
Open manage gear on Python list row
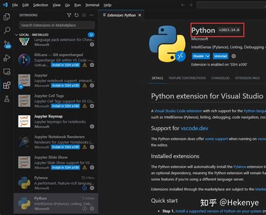[92, 209]
